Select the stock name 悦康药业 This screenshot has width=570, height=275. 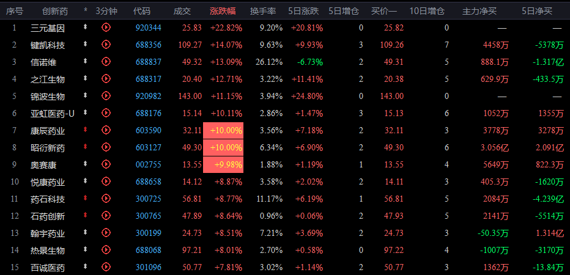tap(48, 182)
